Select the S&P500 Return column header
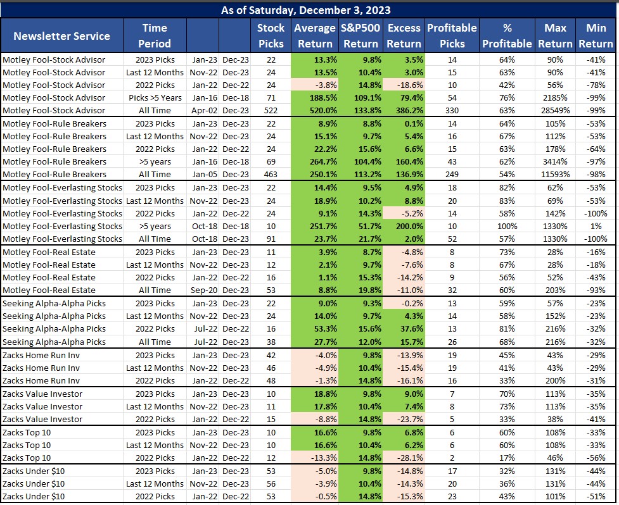This screenshot has width=619, height=505. pyautogui.click(x=361, y=35)
